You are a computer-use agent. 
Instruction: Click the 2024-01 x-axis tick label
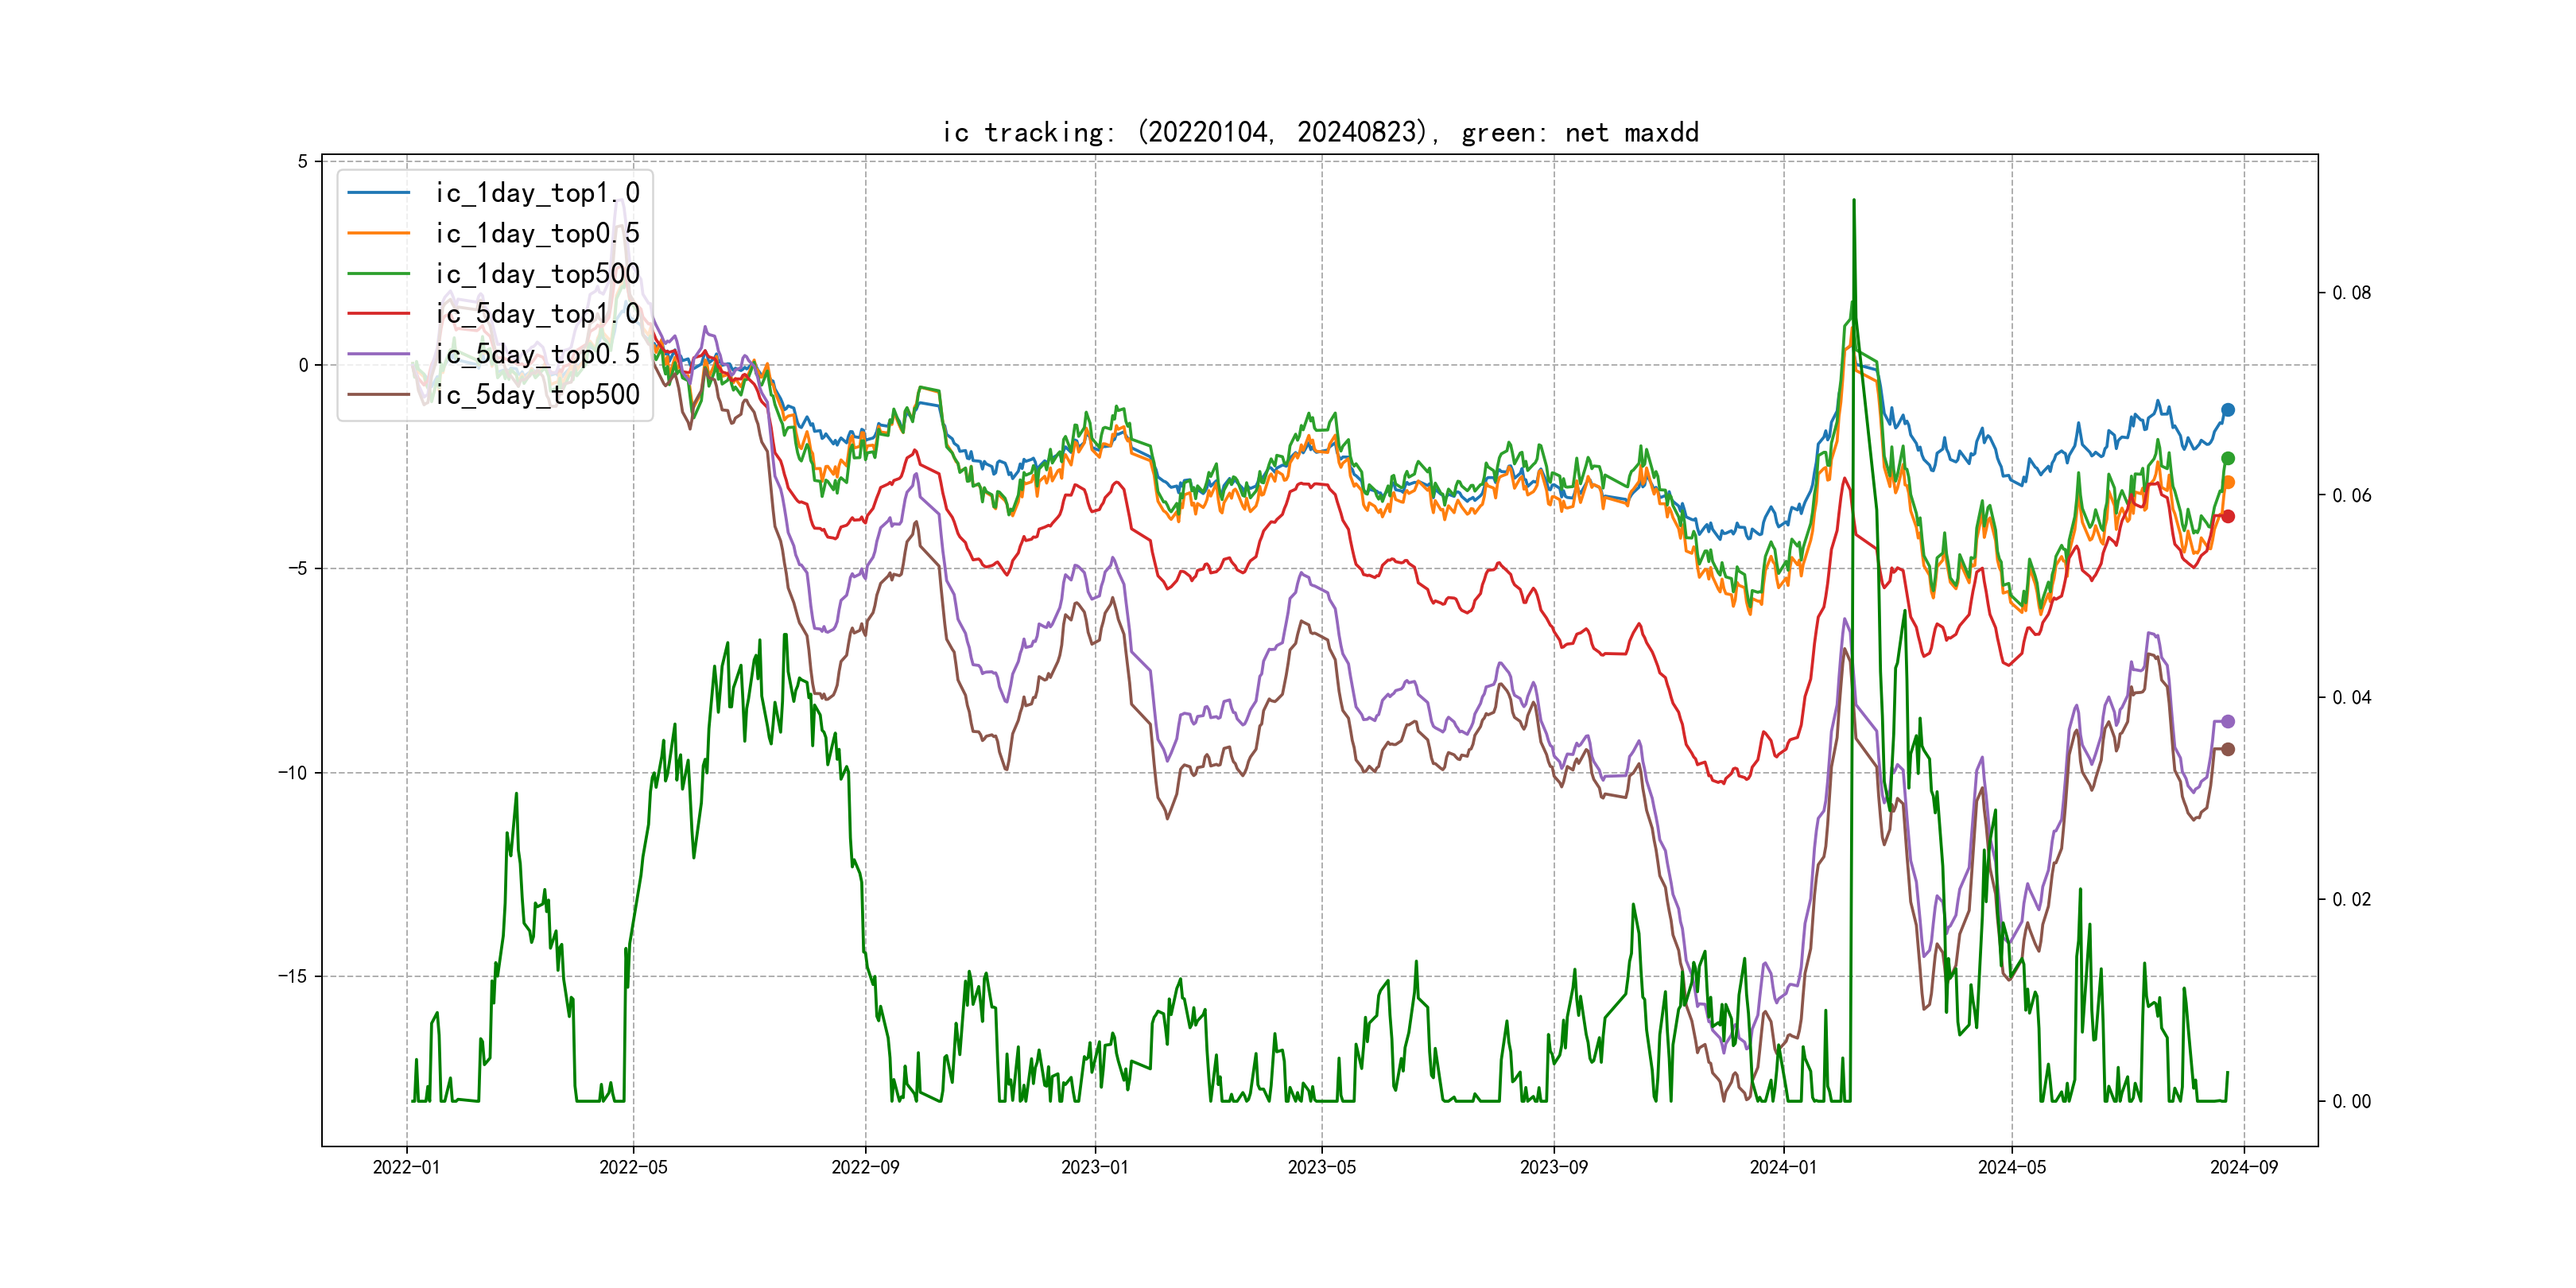tap(1783, 1167)
